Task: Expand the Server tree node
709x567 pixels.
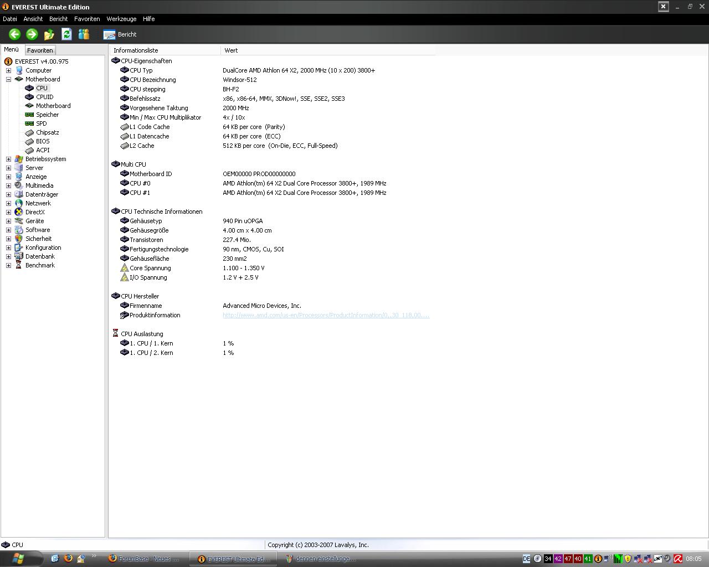Action: [x=8, y=168]
